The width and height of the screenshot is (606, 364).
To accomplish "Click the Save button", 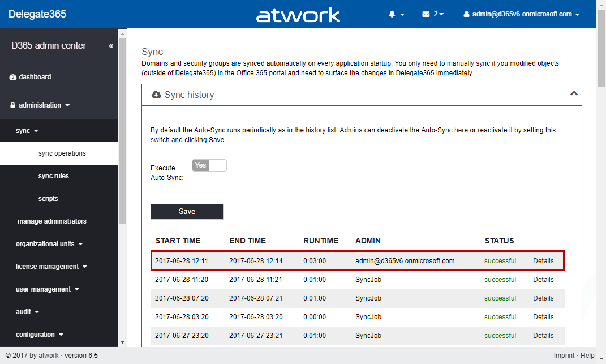I will click(x=187, y=212).
